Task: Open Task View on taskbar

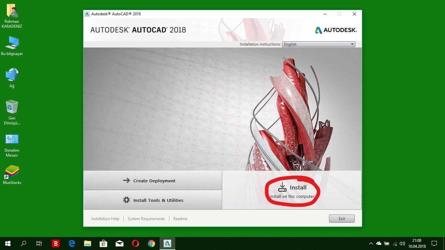Action: click(x=39, y=243)
